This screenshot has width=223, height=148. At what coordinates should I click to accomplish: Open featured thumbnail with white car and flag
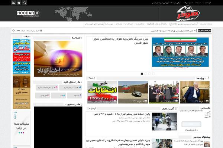point(133,92)
